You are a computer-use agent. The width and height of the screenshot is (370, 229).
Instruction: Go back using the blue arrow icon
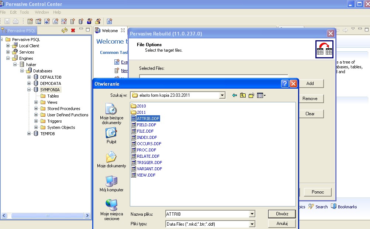coord(235,95)
